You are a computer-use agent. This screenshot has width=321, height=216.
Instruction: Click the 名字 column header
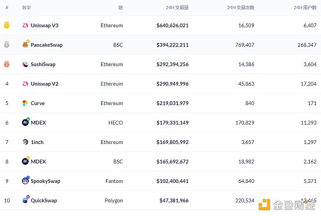point(26,8)
